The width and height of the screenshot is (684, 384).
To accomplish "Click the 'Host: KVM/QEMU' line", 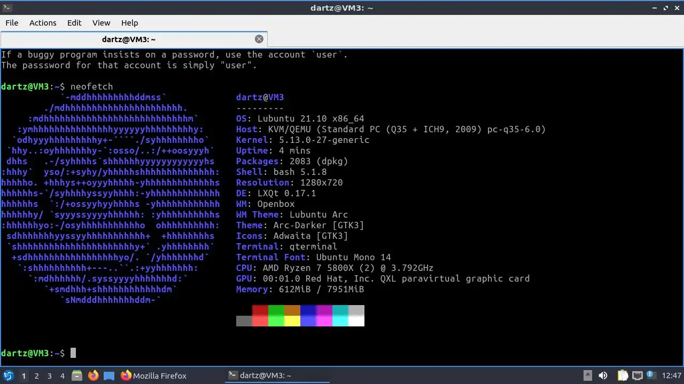I will [391, 129].
